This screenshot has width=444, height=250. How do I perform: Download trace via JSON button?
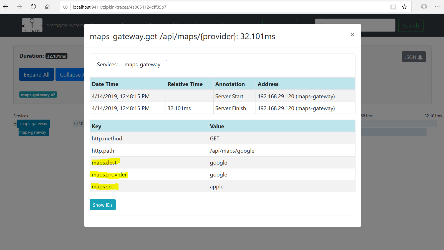413,57
